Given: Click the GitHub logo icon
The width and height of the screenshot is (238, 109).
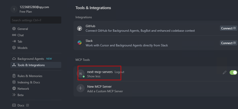Looking at the screenshot, I should [x=80, y=28].
